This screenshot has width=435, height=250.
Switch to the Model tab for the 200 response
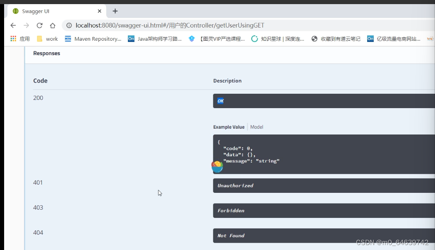(257, 127)
